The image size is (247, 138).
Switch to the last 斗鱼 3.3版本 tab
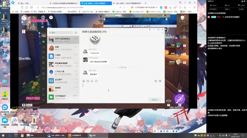click(127, 3)
